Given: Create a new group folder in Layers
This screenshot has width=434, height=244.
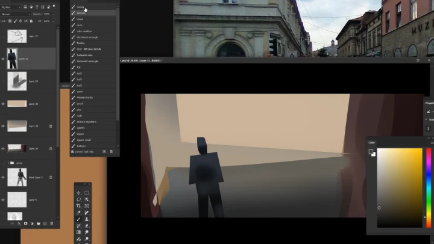Looking at the screenshot, I should click(39, 224).
